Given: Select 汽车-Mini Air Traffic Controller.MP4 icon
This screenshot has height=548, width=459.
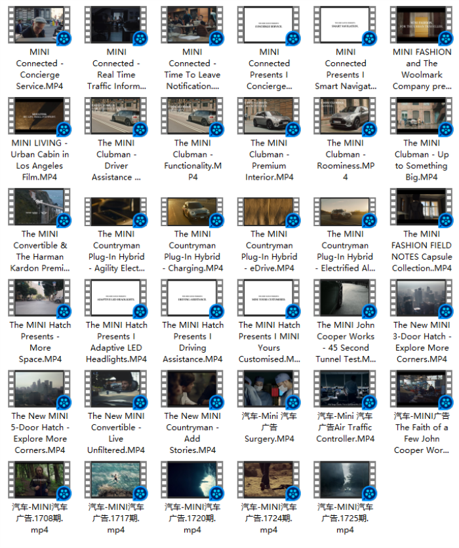Looking at the screenshot, I should click(x=345, y=389).
